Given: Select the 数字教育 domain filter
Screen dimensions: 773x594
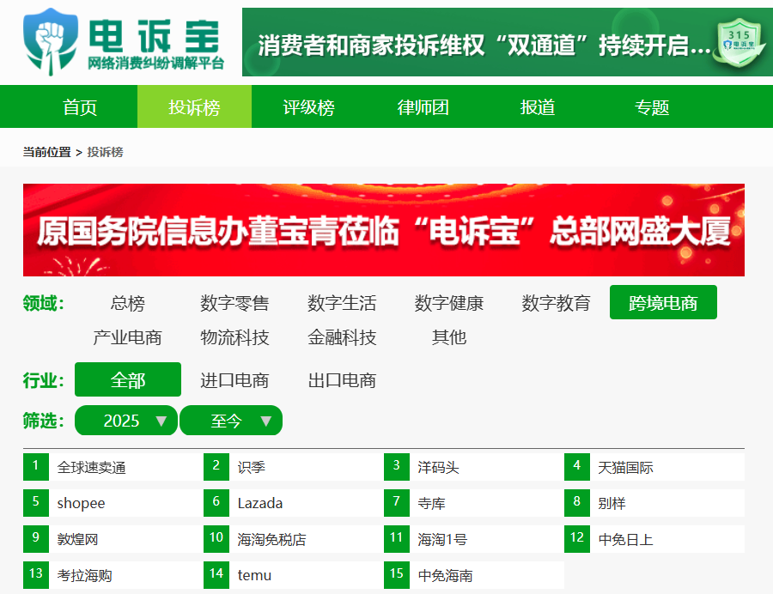Looking at the screenshot, I should [556, 303].
